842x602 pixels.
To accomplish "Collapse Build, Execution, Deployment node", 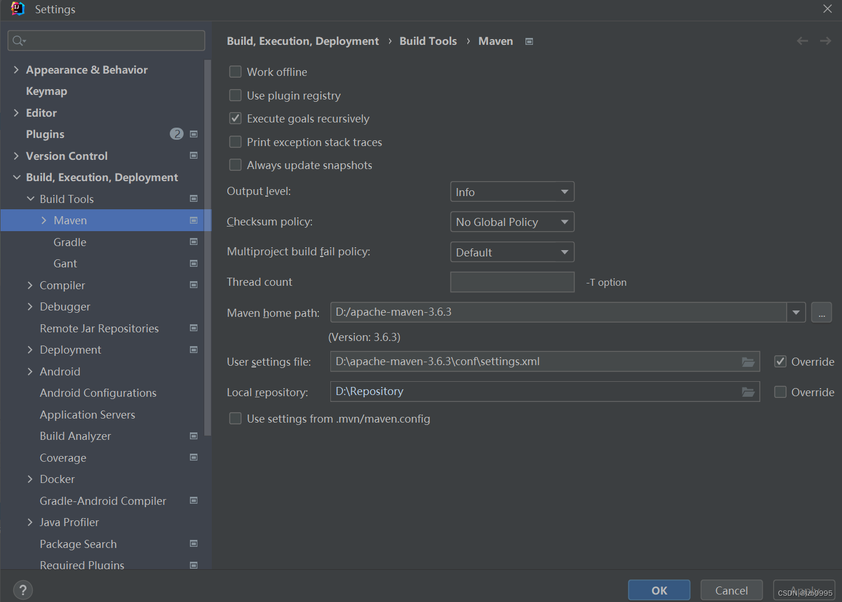I will coord(17,177).
